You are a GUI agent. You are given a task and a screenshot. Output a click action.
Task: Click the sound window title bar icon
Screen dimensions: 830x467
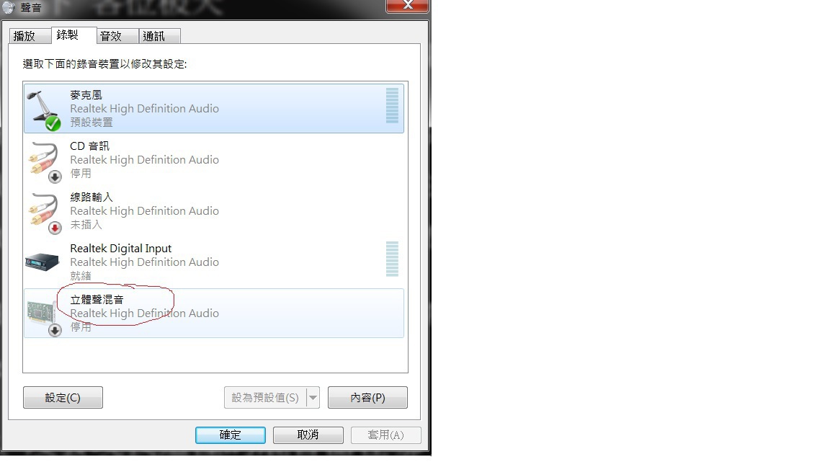(9, 7)
